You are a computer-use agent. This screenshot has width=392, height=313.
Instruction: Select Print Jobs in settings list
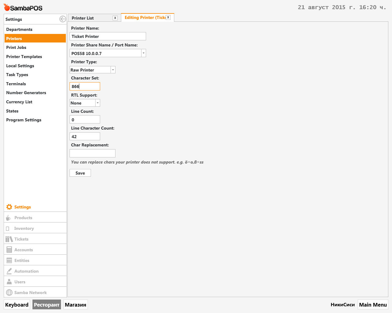click(16, 47)
